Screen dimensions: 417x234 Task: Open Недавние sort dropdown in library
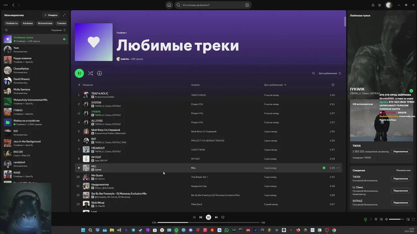tap(58, 30)
